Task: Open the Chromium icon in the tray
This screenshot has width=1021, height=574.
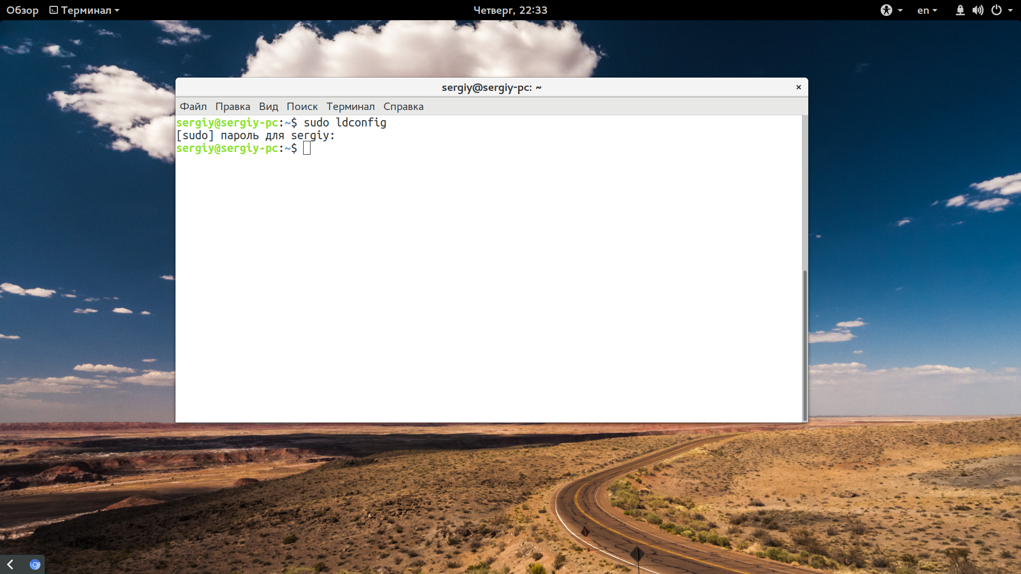Action: click(35, 564)
